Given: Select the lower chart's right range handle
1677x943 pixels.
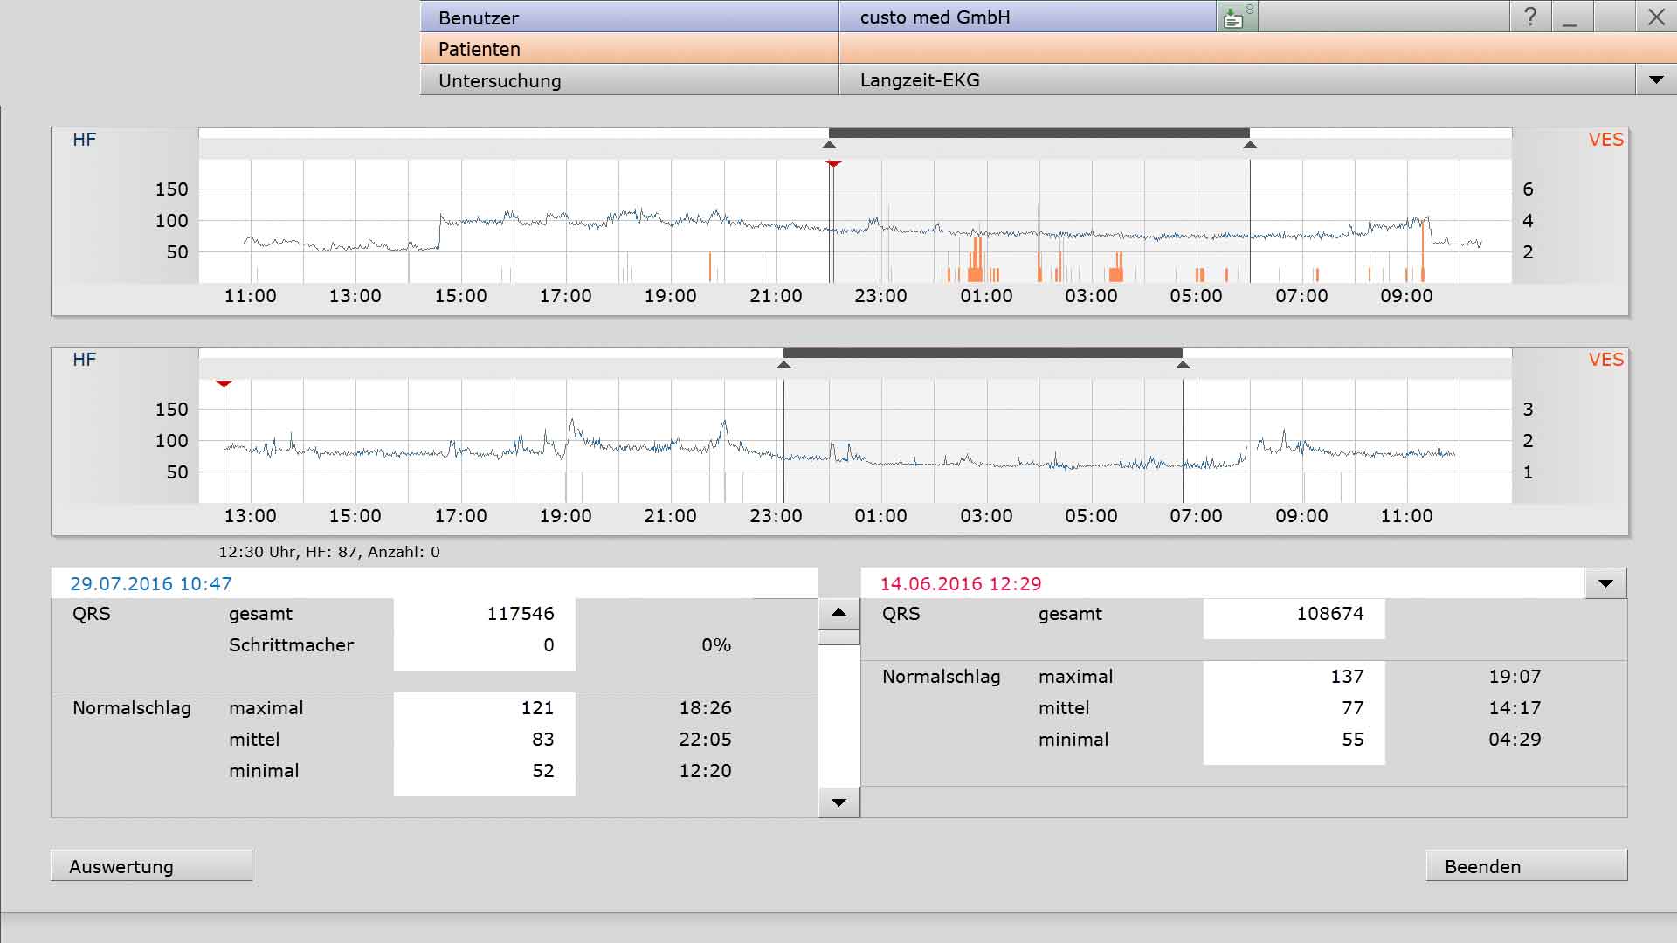Looking at the screenshot, I should click(x=1183, y=365).
